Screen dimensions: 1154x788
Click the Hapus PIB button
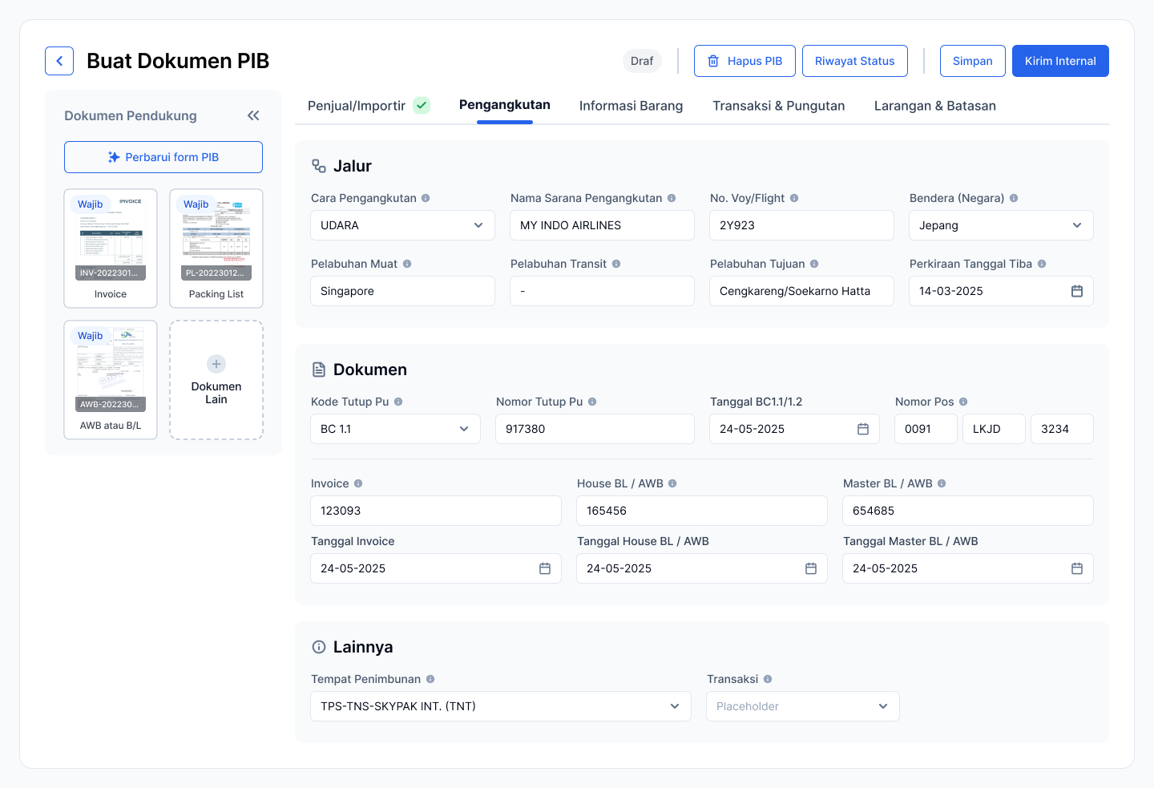(x=744, y=61)
